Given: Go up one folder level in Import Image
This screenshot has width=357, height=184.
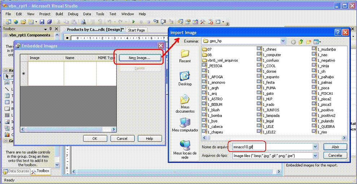Looking at the screenshot, I should click(x=301, y=41).
